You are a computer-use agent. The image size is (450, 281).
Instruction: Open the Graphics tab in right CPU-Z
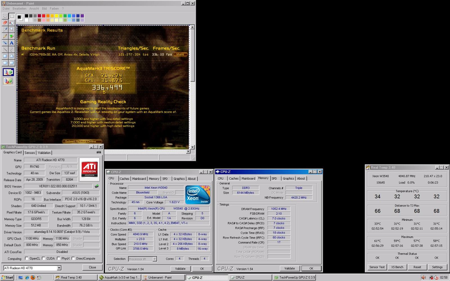pos(288,178)
